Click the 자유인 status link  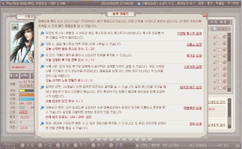[x=23, y=112]
